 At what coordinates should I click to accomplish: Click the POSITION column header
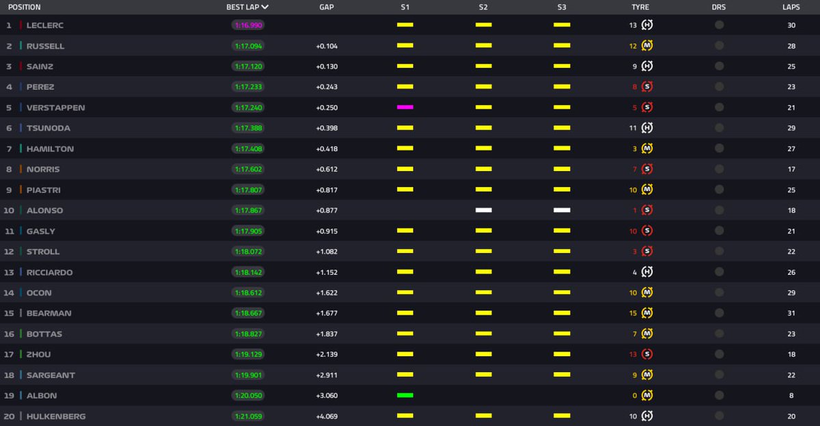coord(24,8)
